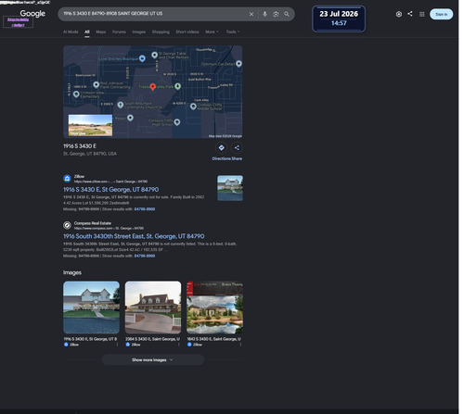Select Crimson View Elementary map pin
The height and width of the screenshot is (414, 464).
(76, 94)
